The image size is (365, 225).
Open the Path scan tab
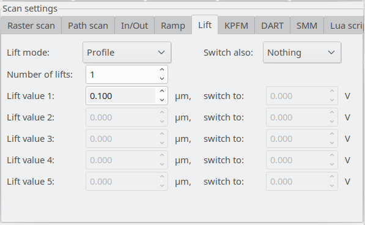pyautogui.click(x=88, y=25)
